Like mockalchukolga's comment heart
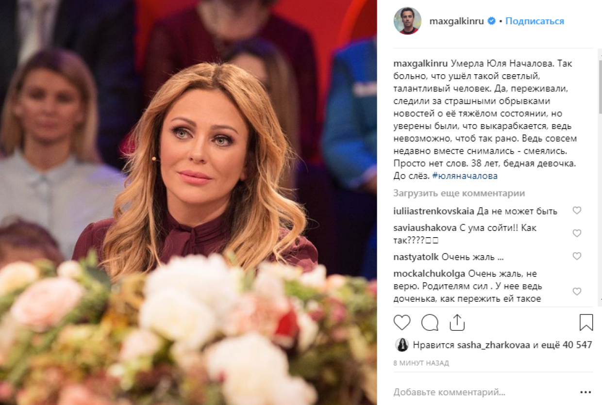602x405 pixels. (577, 292)
